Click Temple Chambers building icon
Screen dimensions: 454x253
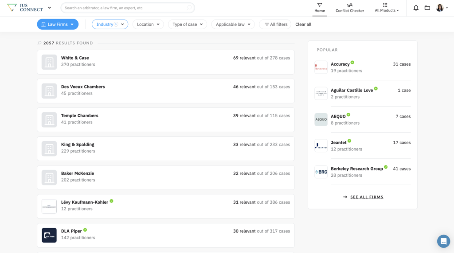pyautogui.click(x=49, y=120)
